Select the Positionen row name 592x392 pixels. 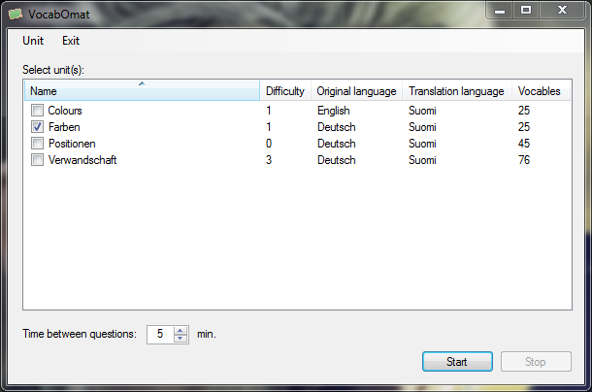[x=72, y=144]
